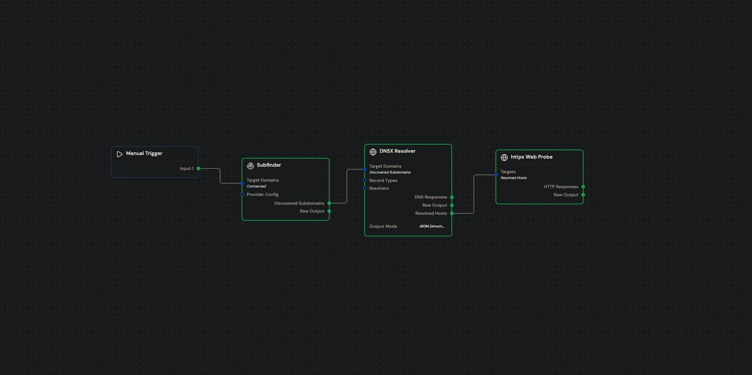Click the Manual Trigger play icon
This screenshot has height=375, width=752.
coord(120,154)
